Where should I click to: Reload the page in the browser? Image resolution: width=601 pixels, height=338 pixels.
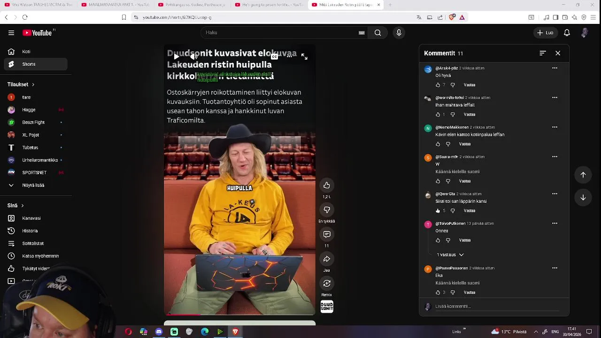click(25, 17)
